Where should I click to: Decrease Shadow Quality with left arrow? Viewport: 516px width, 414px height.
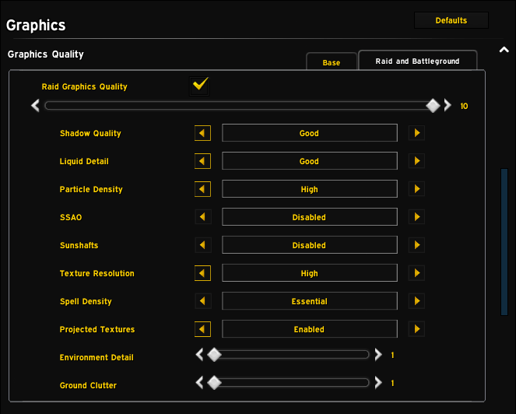pyautogui.click(x=202, y=133)
